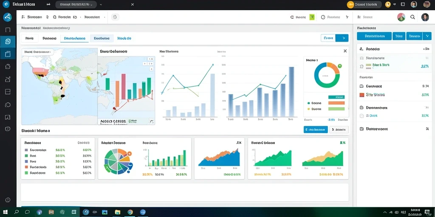
Task: Click the round app logo atop the left sidebar
Action: [x=8, y=17]
